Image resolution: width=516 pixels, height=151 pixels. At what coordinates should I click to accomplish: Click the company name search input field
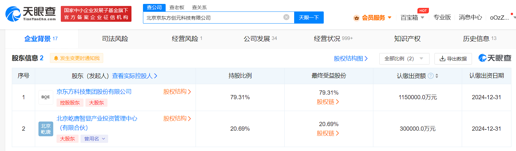[214, 18]
